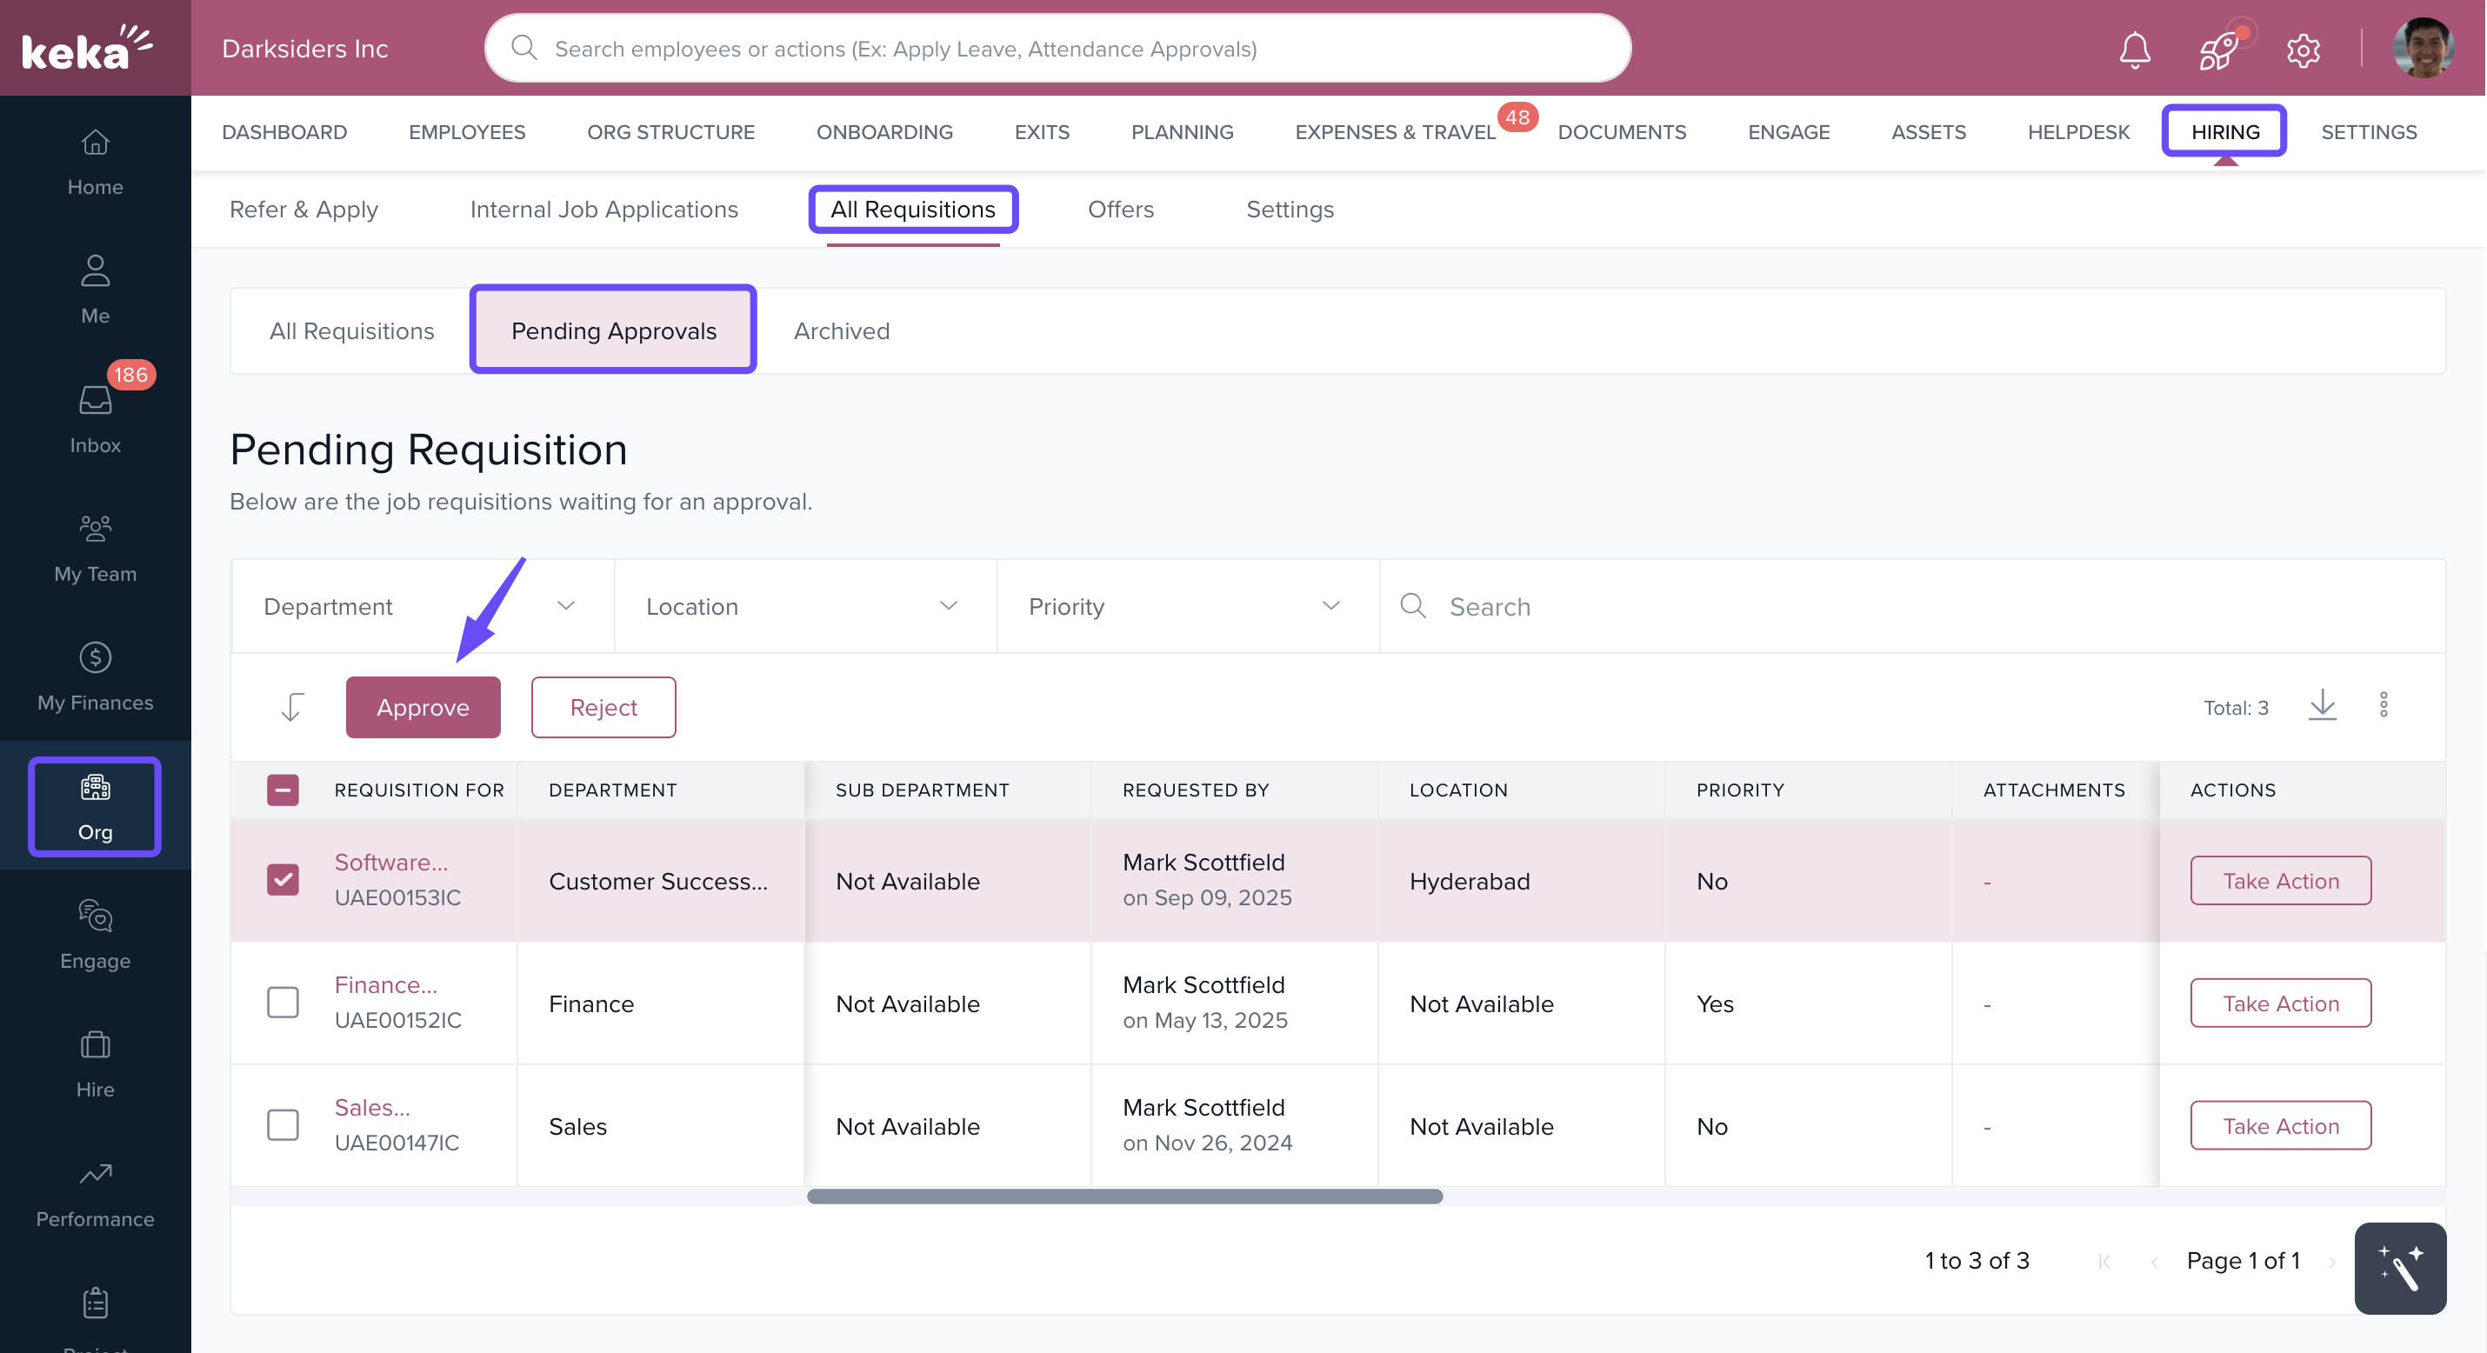Switch to the Archived tab
This screenshot has width=2487, height=1353.
coord(841,330)
